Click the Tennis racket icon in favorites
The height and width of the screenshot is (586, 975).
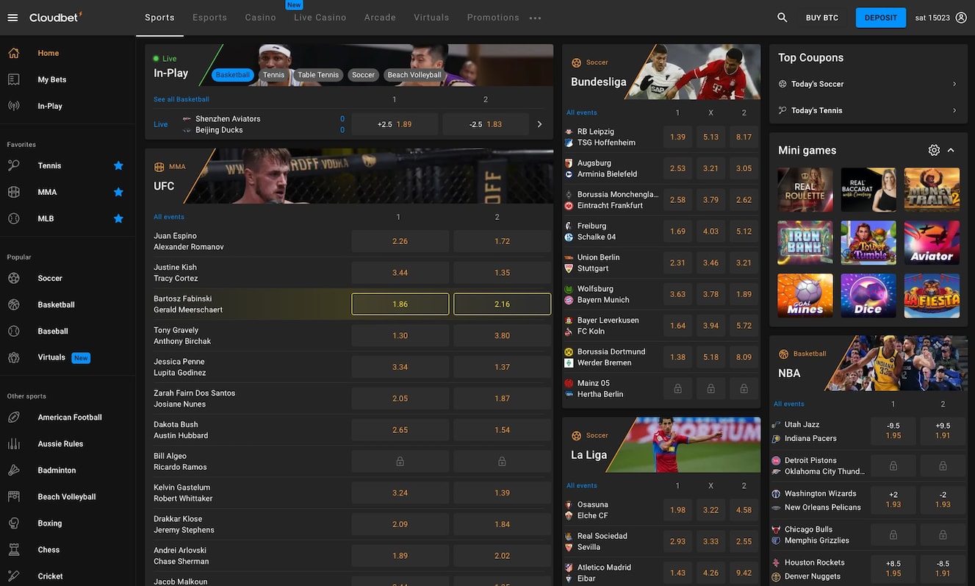[13, 165]
